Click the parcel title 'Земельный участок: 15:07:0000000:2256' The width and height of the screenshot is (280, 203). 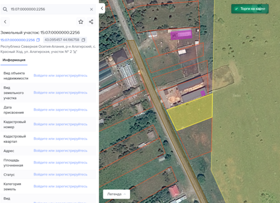click(40, 33)
